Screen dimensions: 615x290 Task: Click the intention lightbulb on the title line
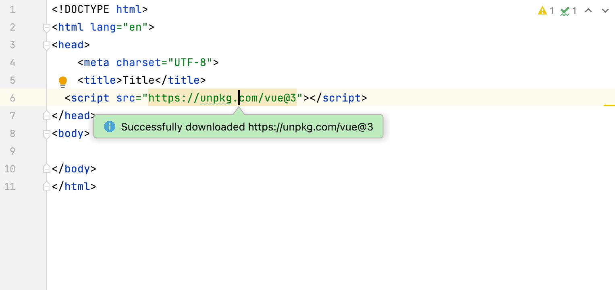(x=62, y=81)
